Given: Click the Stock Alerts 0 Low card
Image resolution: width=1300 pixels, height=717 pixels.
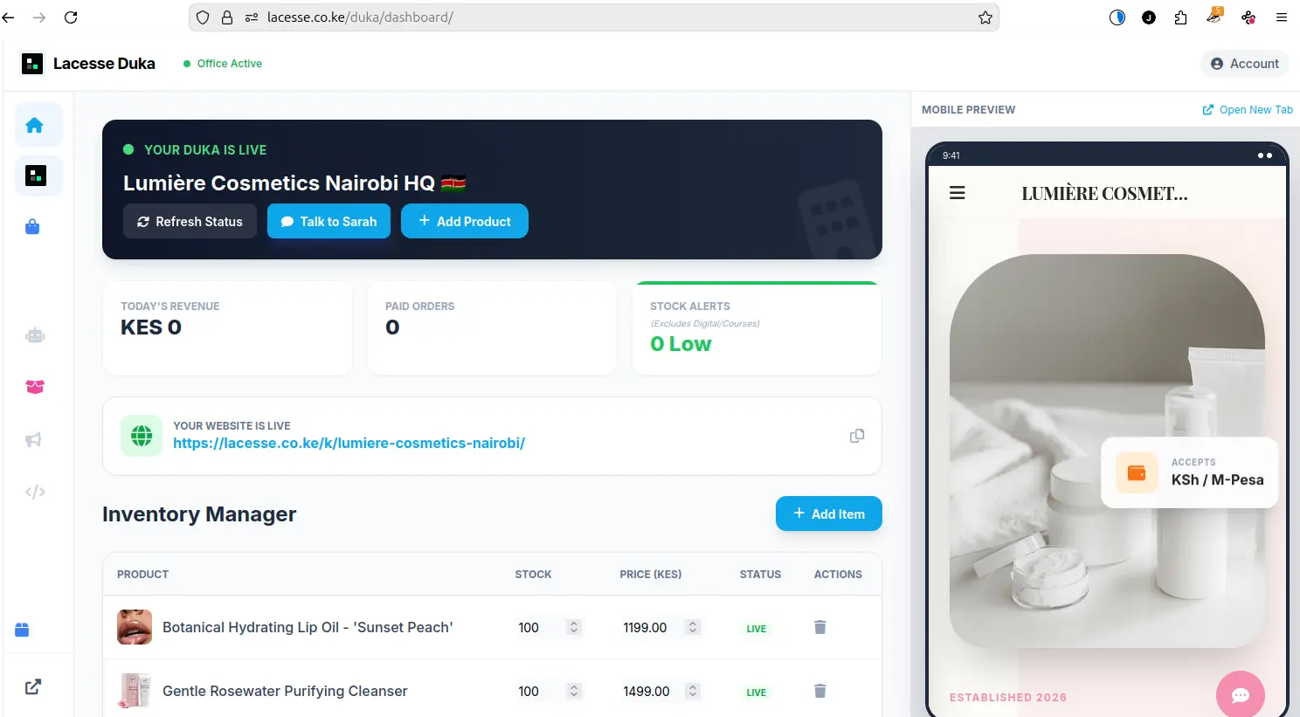Looking at the screenshot, I should 757,327.
